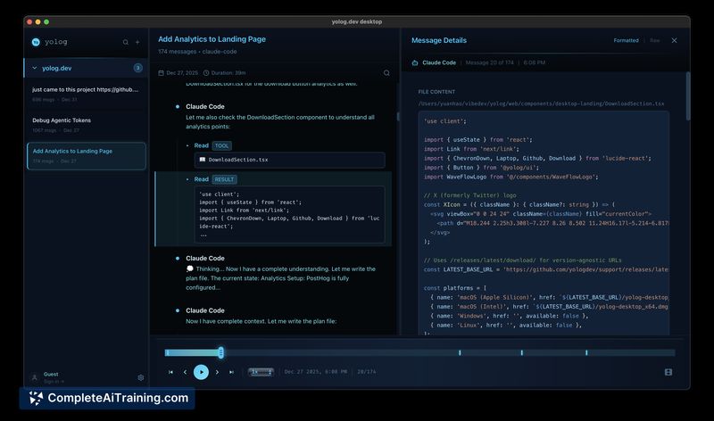The width and height of the screenshot is (714, 421).
Task: Click the 20/174 message counter
Action: click(x=367, y=372)
